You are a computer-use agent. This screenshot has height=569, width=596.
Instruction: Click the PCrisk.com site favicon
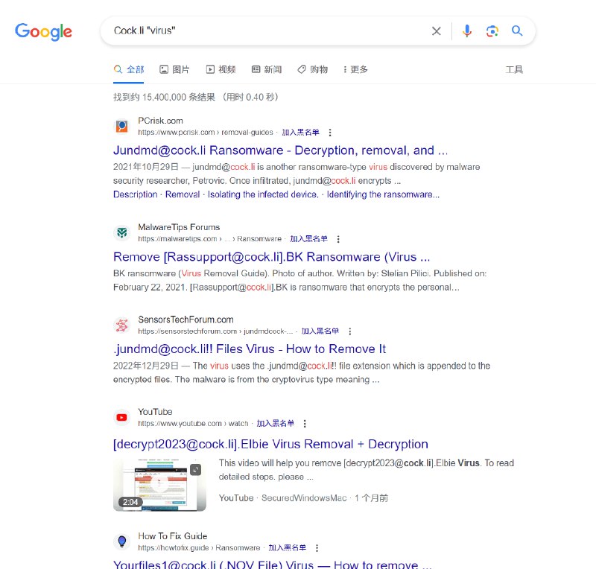[121, 126]
